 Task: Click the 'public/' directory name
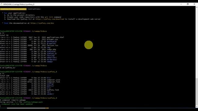tap(50, 86)
